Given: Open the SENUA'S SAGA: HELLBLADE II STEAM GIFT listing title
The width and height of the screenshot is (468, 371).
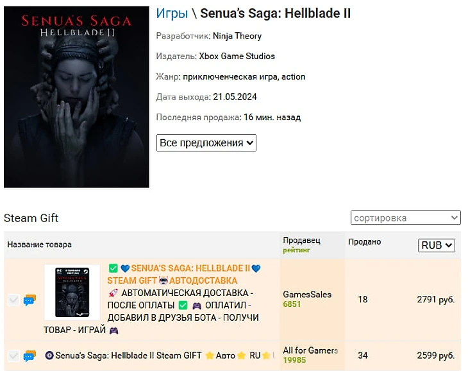Looking at the screenshot, I should [x=184, y=275].
